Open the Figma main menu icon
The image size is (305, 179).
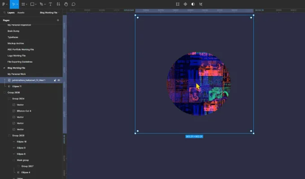pyautogui.click(x=4, y=4)
